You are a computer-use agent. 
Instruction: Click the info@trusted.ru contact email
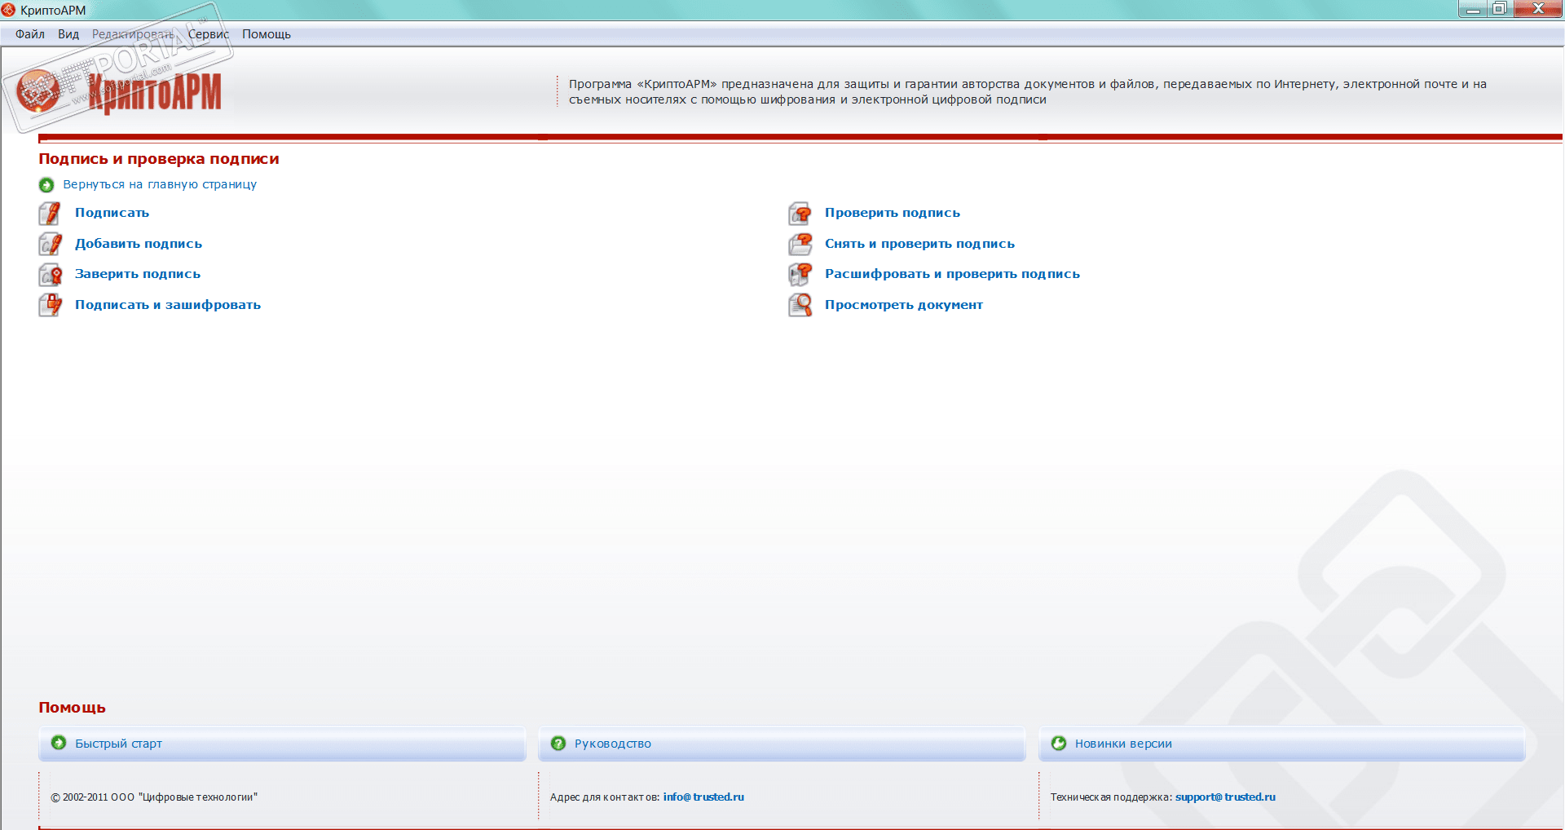[x=703, y=797]
